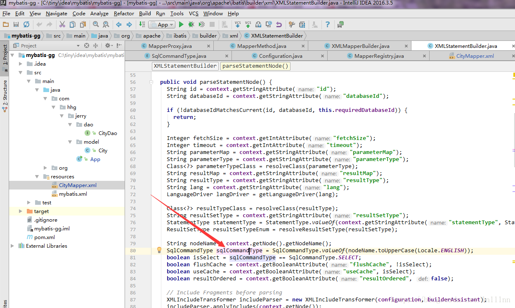Image resolution: width=515 pixels, height=308 pixels.
Task: Collapse the dao package node
Action: point(70,124)
